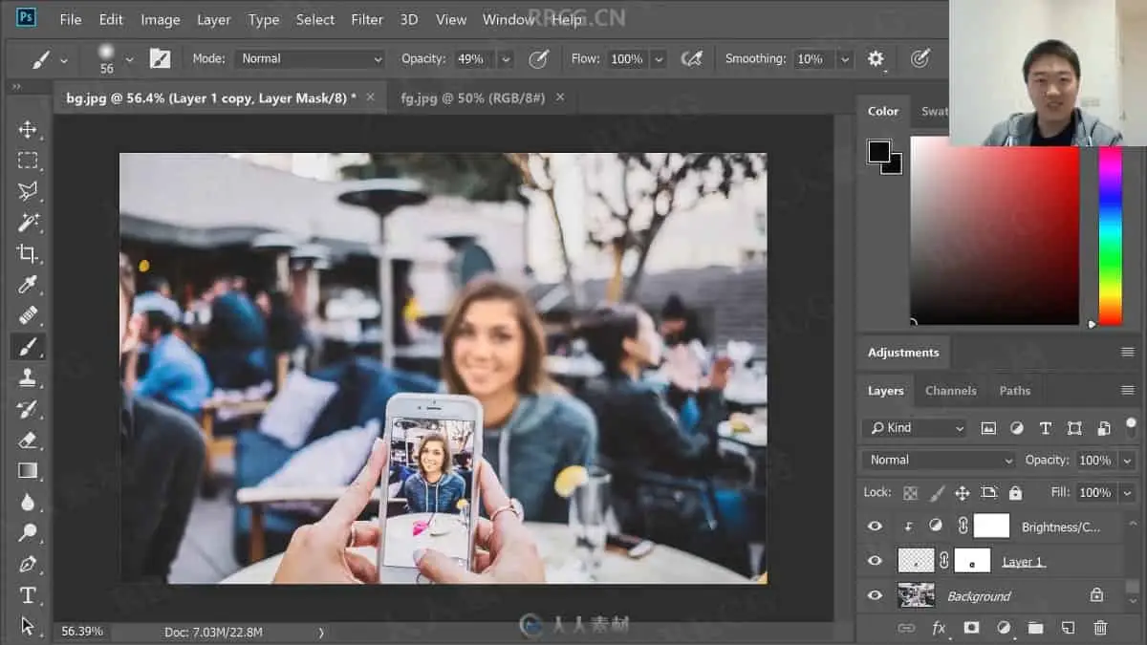
Task: Hide the Background layer
Action: point(875,596)
